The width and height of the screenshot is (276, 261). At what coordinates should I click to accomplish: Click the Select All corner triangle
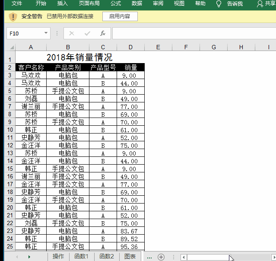pyautogui.click(x=12, y=48)
